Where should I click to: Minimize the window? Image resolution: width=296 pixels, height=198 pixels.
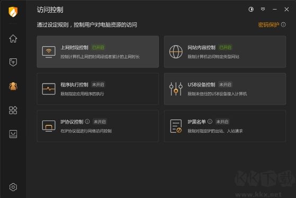(x=275, y=9)
